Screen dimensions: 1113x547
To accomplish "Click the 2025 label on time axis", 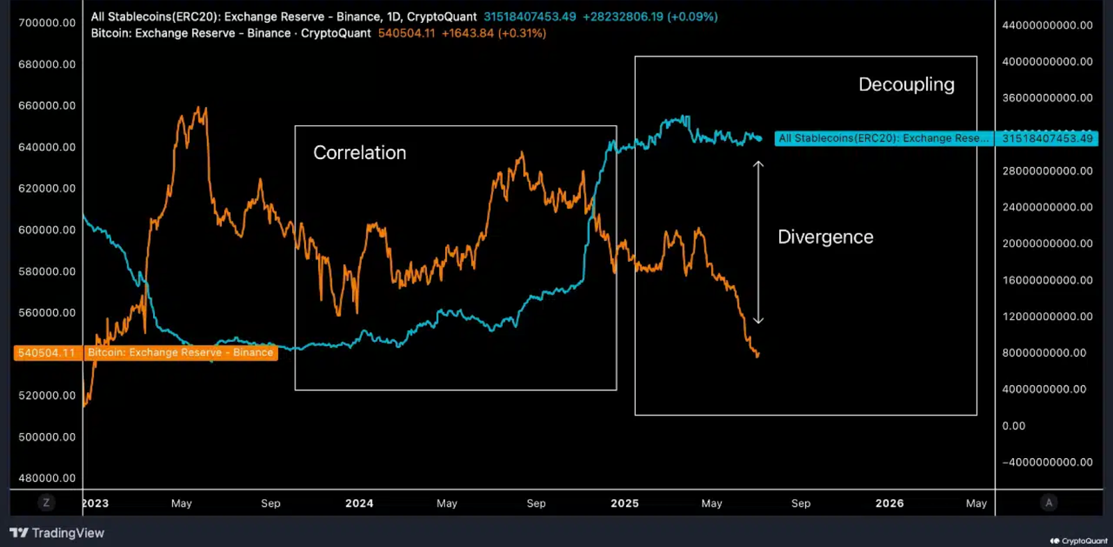I will [x=625, y=503].
